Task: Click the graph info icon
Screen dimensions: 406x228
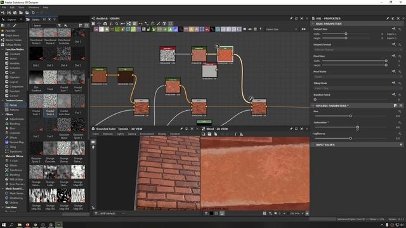Action: tap(111, 23)
